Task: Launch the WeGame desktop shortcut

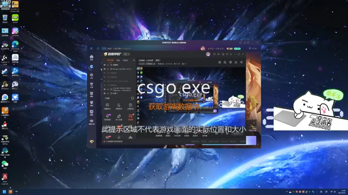Action: click(5, 84)
